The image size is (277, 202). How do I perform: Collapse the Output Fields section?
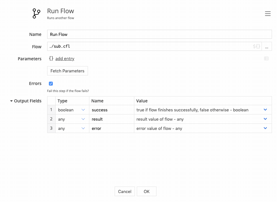tap(11, 101)
